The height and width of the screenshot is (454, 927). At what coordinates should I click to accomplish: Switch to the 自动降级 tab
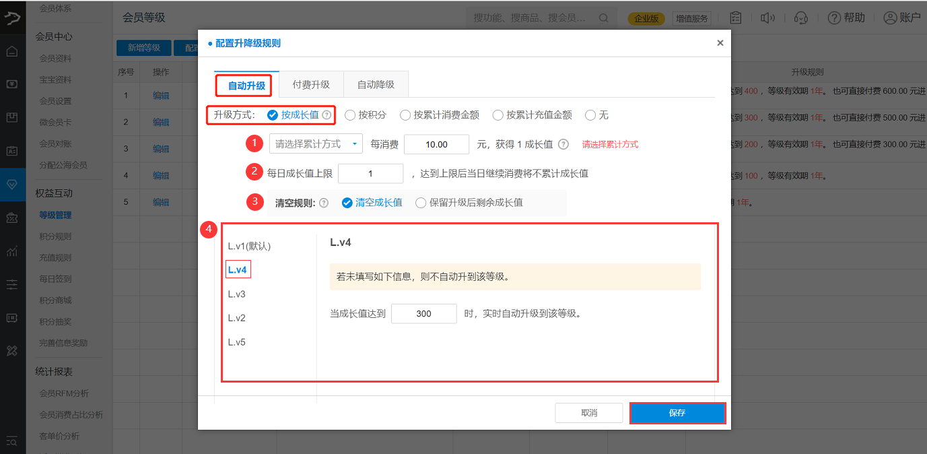(376, 85)
